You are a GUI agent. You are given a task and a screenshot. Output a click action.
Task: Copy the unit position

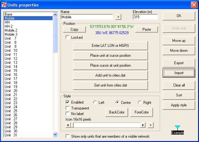click(74, 29)
